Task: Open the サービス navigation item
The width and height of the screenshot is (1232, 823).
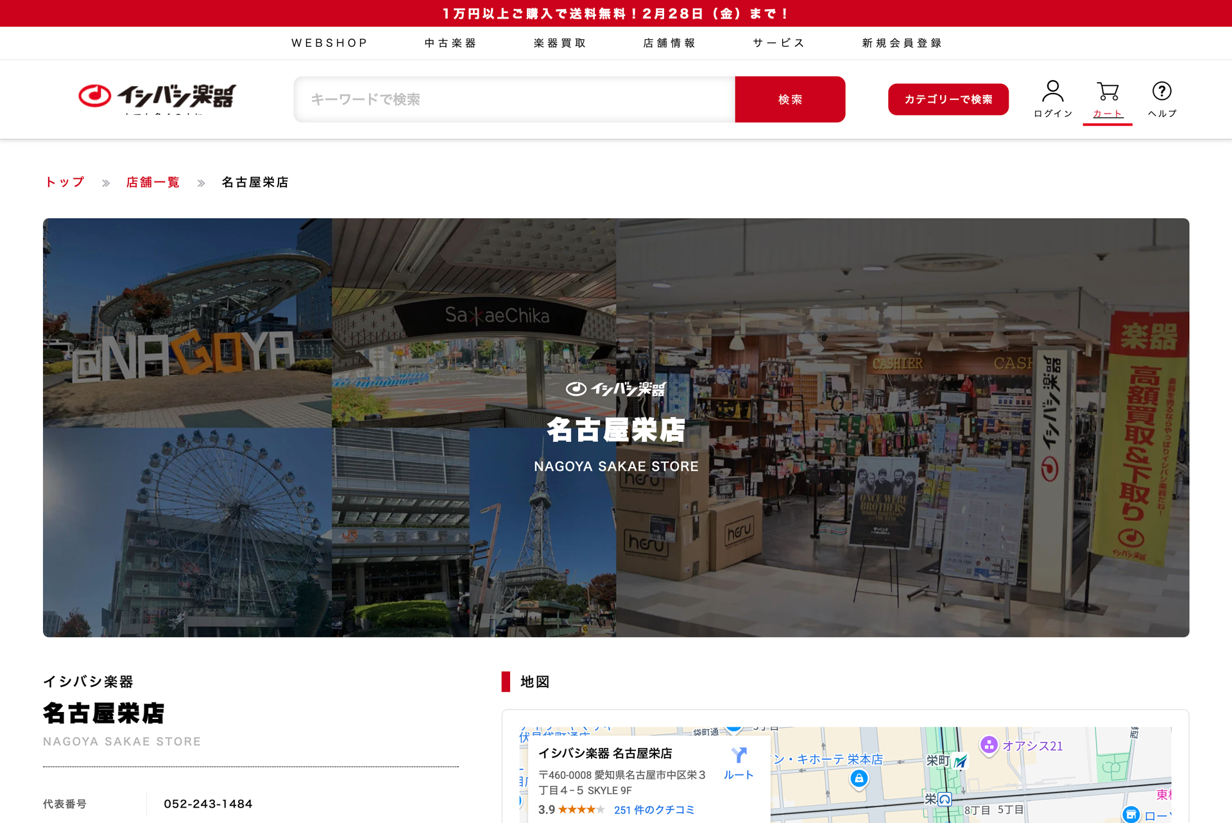Action: point(778,43)
